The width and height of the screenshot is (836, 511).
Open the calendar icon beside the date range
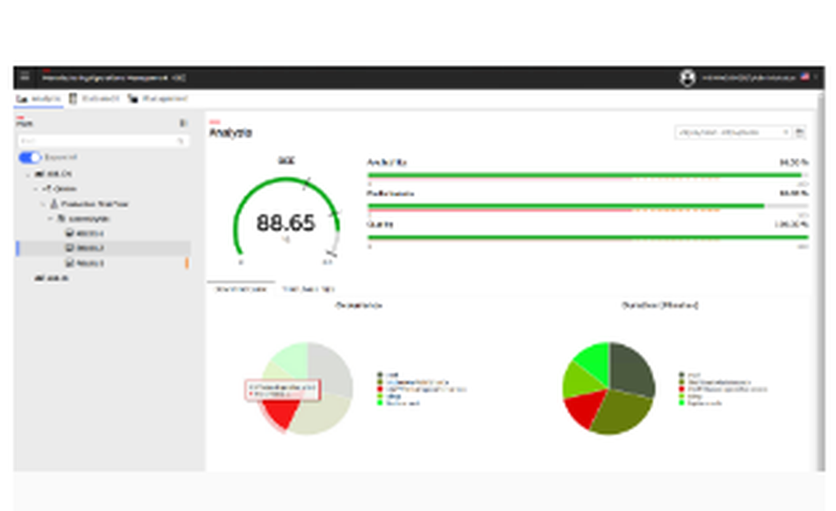pyautogui.click(x=800, y=132)
